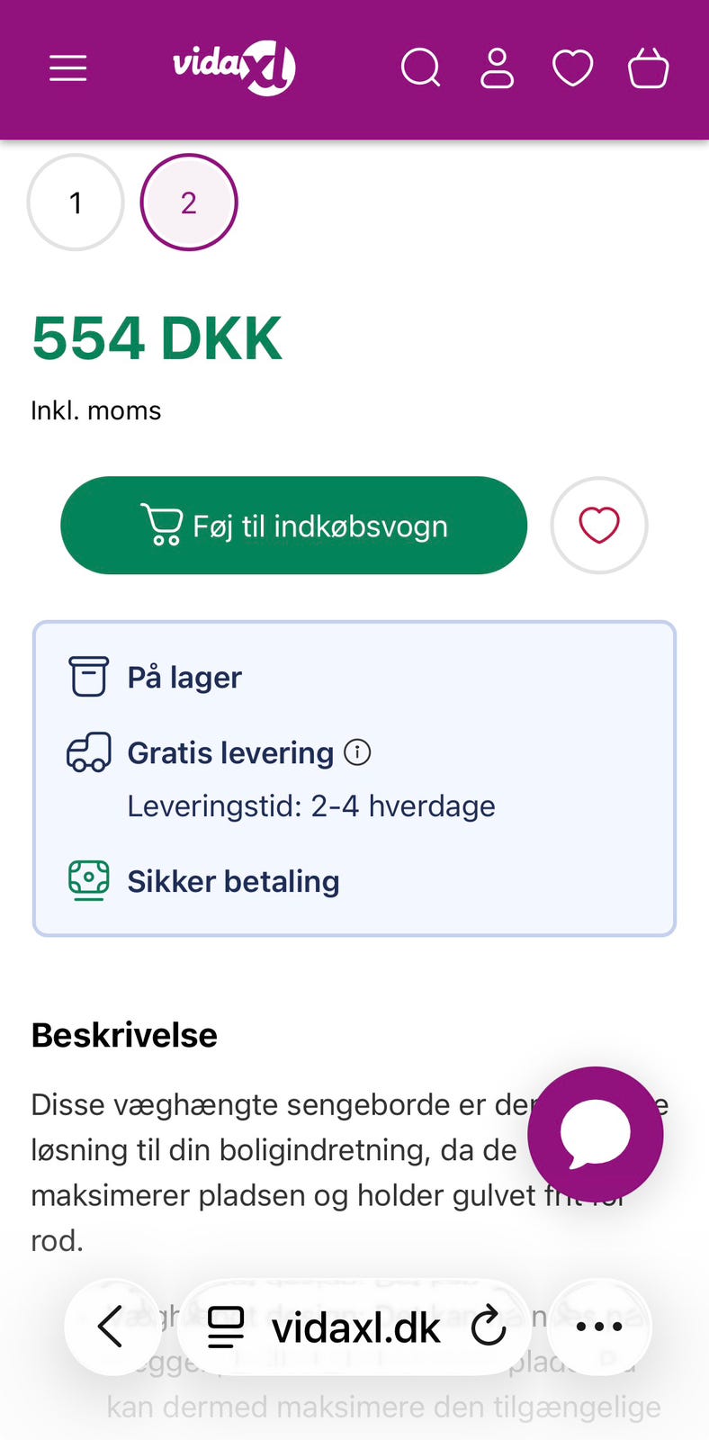Open the shopping basket icon
Screen dimensions: 709x1440
(x=648, y=67)
